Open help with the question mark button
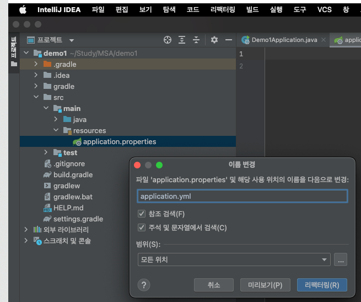The width and height of the screenshot is (361, 302). [x=144, y=285]
